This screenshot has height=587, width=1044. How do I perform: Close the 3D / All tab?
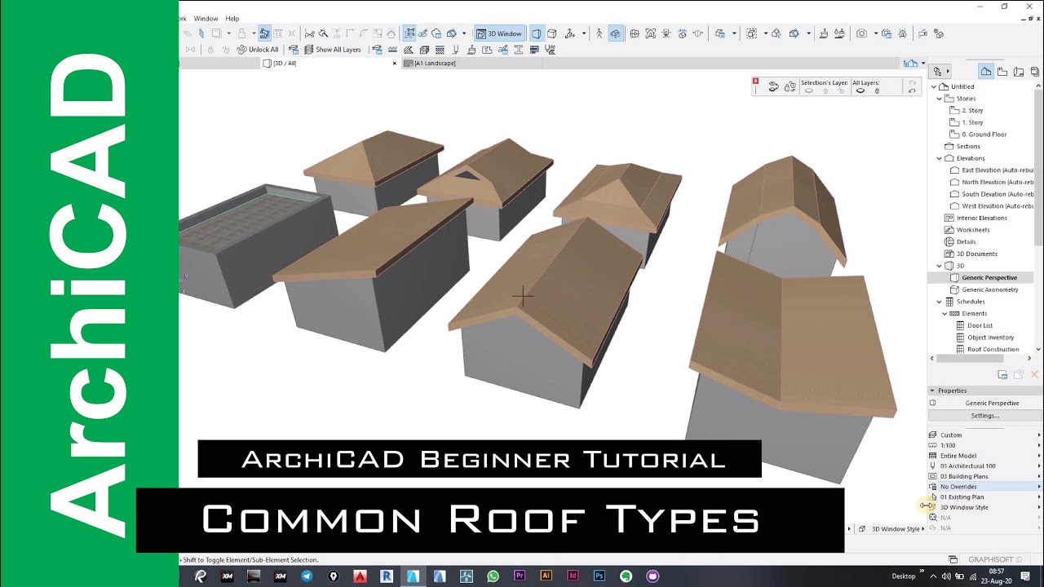[x=396, y=64]
